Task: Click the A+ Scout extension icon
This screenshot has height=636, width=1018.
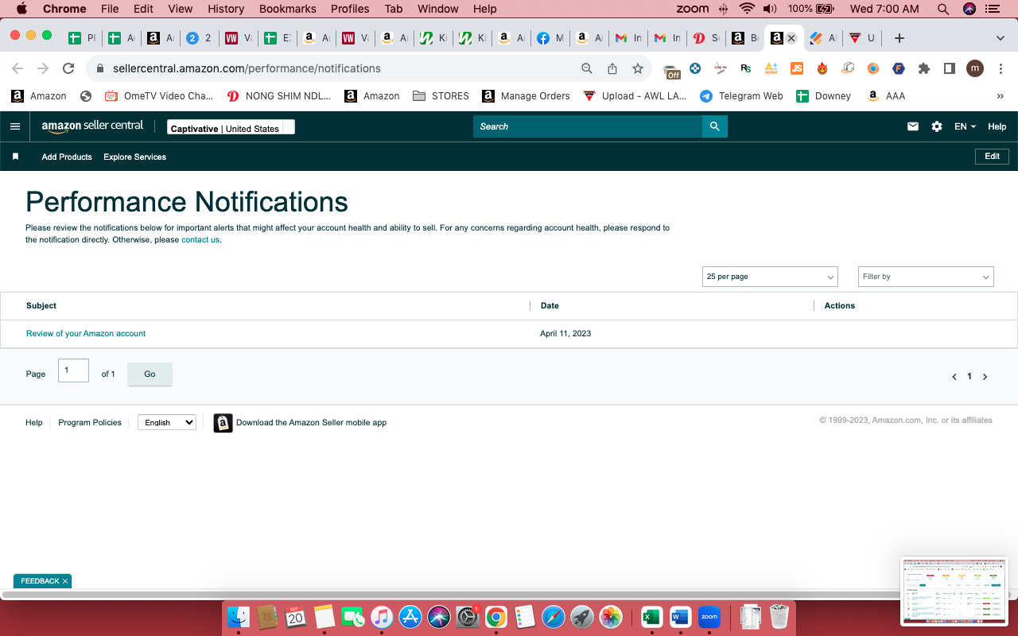Action: pyautogui.click(x=771, y=68)
